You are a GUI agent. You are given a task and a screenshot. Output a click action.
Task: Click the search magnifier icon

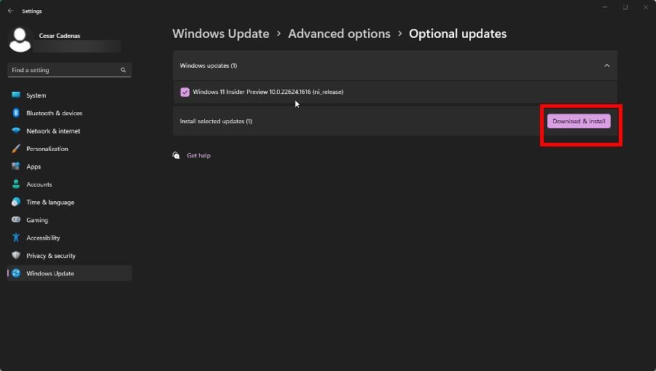tap(123, 70)
